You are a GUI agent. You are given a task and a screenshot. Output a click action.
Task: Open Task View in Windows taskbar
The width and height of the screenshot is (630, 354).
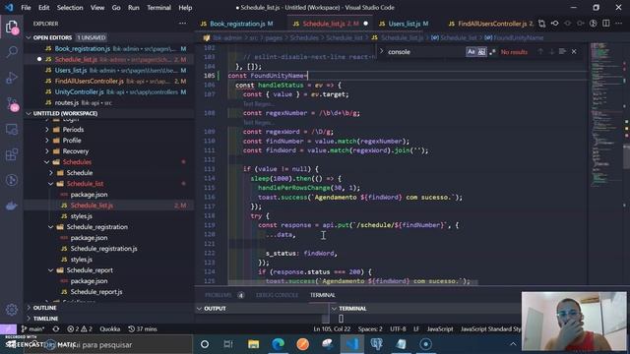coord(228,344)
